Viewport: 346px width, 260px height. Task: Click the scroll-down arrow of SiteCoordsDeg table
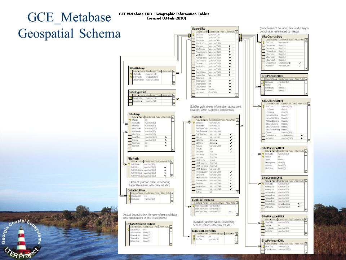[306, 69]
